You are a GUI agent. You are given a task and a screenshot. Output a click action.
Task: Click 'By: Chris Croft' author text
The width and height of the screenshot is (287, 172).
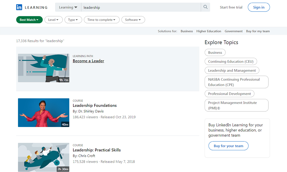[84, 156]
